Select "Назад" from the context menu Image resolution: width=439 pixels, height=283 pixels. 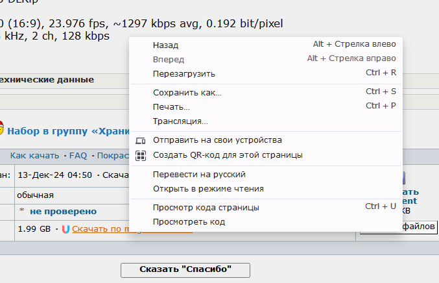(165, 45)
